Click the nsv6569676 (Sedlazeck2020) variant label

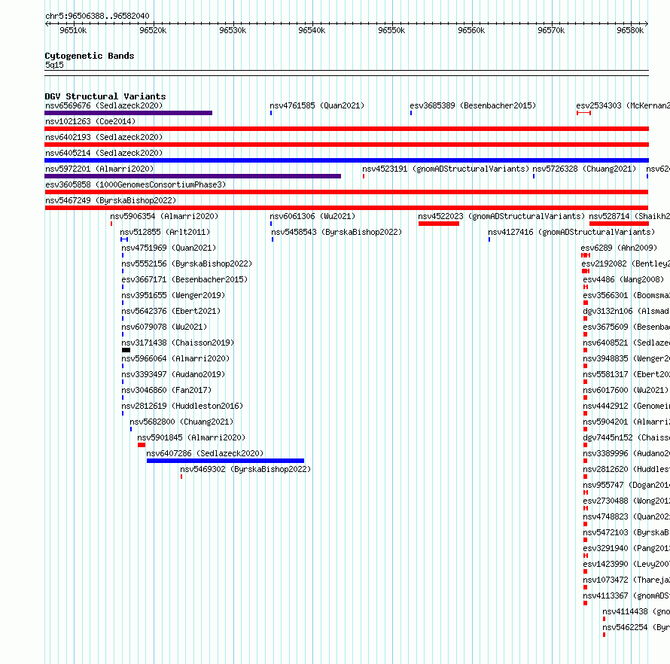click(x=104, y=105)
